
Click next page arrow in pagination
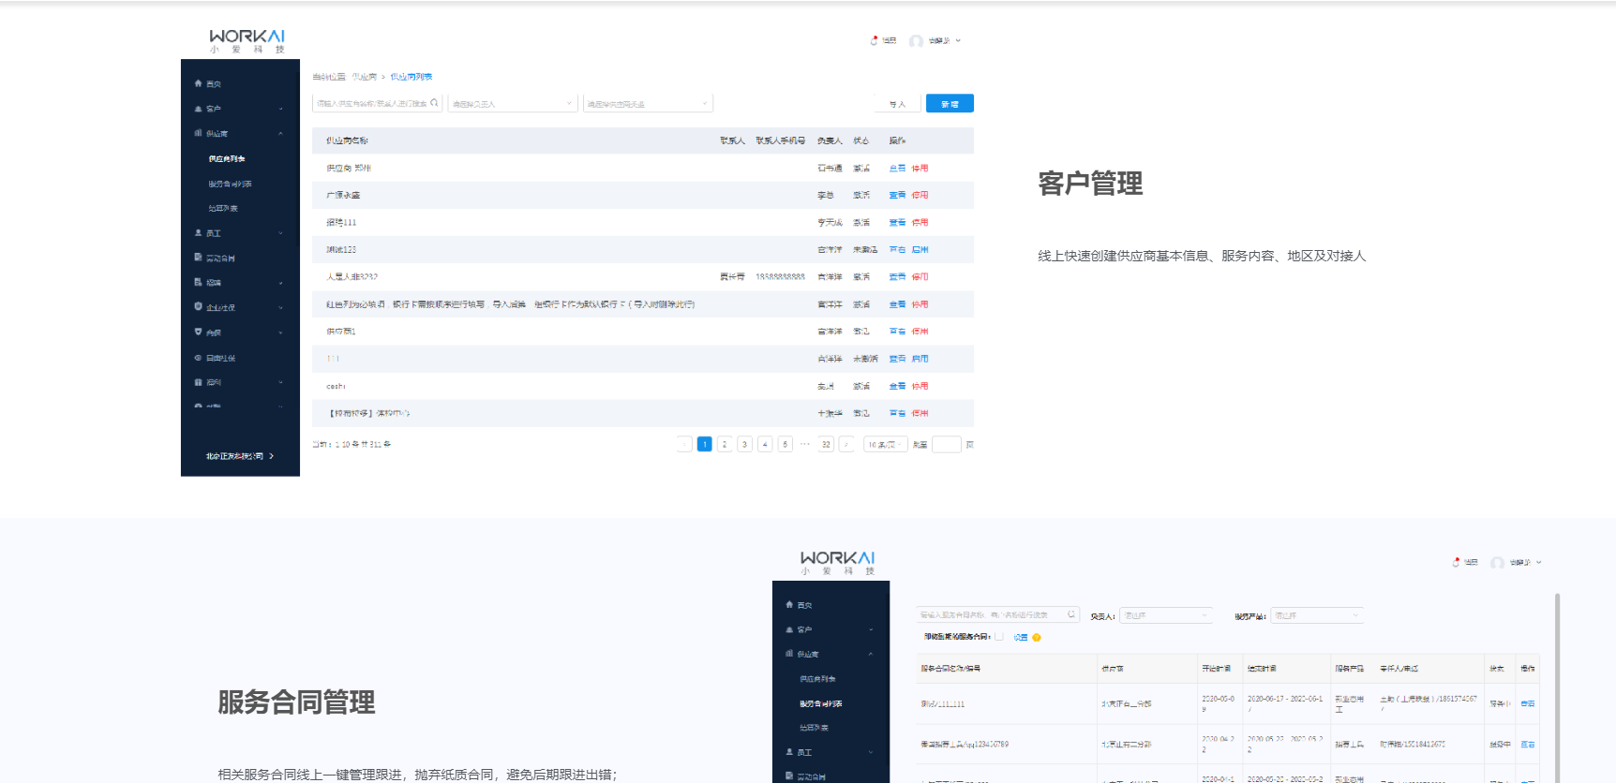(x=846, y=444)
